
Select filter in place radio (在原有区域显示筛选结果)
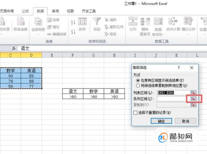click(x=138, y=80)
